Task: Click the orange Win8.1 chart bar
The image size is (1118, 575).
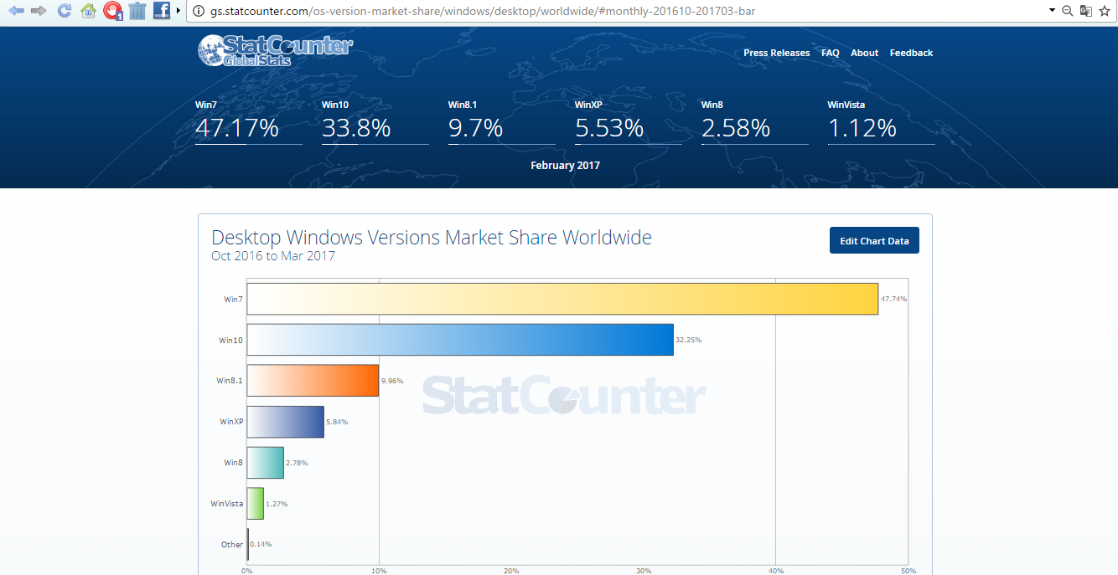Action: coord(313,380)
